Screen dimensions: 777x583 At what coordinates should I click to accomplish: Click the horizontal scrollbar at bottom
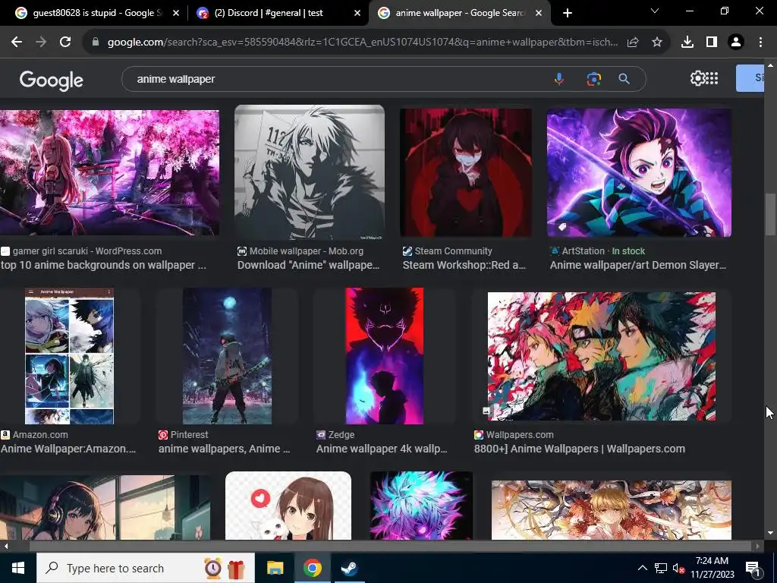coord(392,547)
